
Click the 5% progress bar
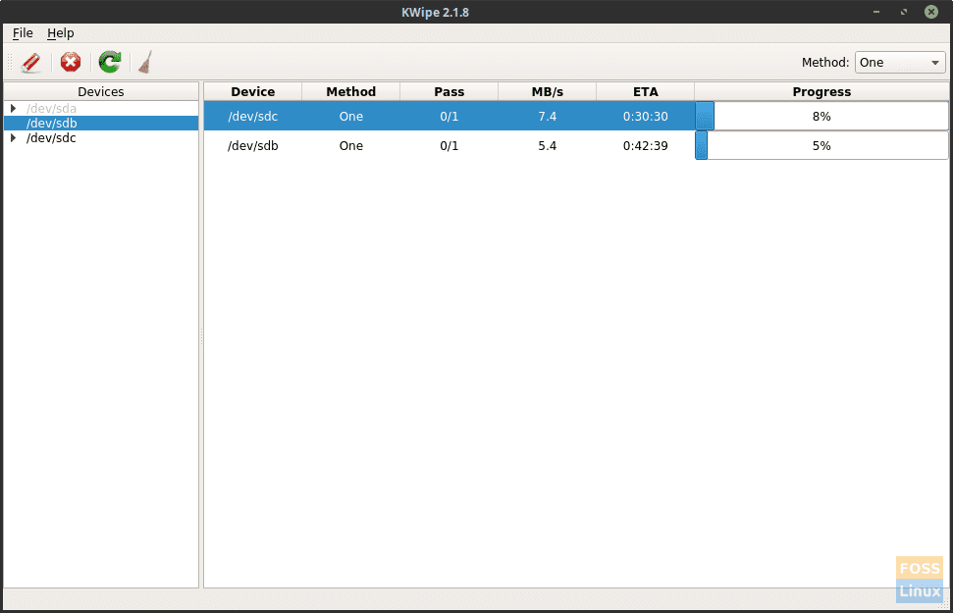click(821, 146)
